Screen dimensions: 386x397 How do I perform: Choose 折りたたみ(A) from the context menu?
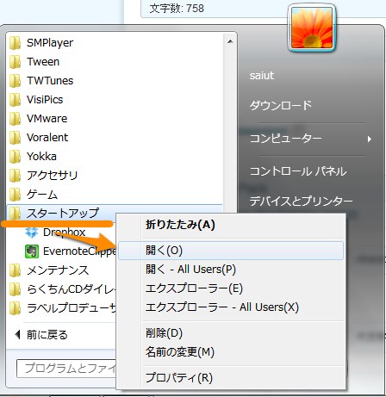tap(180, 225)
